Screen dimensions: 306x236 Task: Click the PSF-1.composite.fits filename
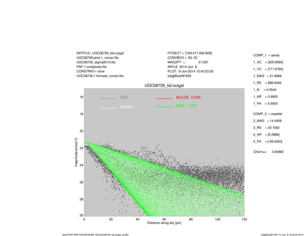92,67
